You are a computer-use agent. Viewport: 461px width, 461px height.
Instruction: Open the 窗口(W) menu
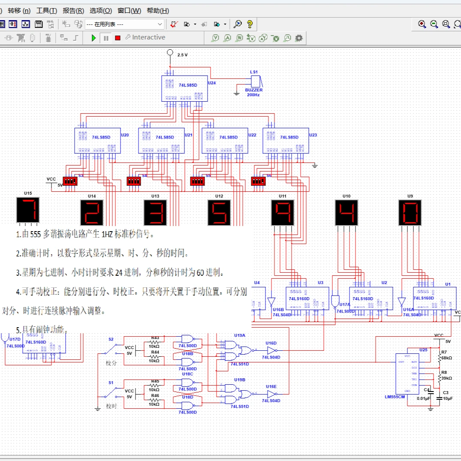click(x=130, y=11)
